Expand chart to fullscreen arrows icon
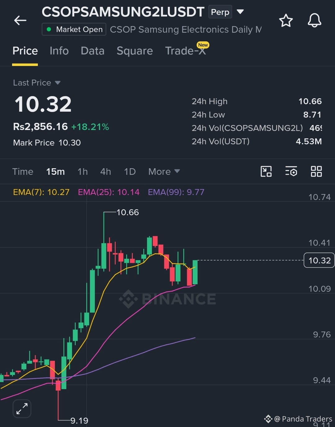The width and height of the screenshot is (335, 427). [x=22, y=408]
